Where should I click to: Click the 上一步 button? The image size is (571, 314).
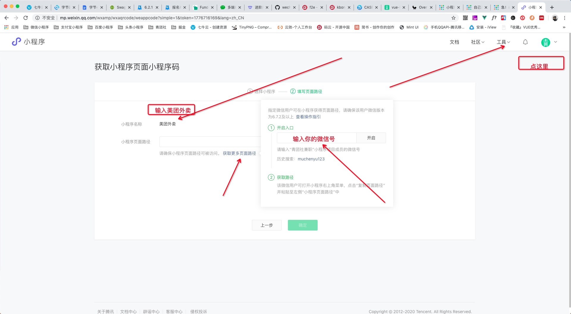click(x=267, y=225)
